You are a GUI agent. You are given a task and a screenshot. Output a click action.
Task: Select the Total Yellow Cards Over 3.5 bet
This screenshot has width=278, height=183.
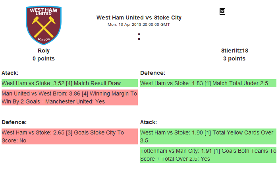pyautogui.click(x=208, y=136)
